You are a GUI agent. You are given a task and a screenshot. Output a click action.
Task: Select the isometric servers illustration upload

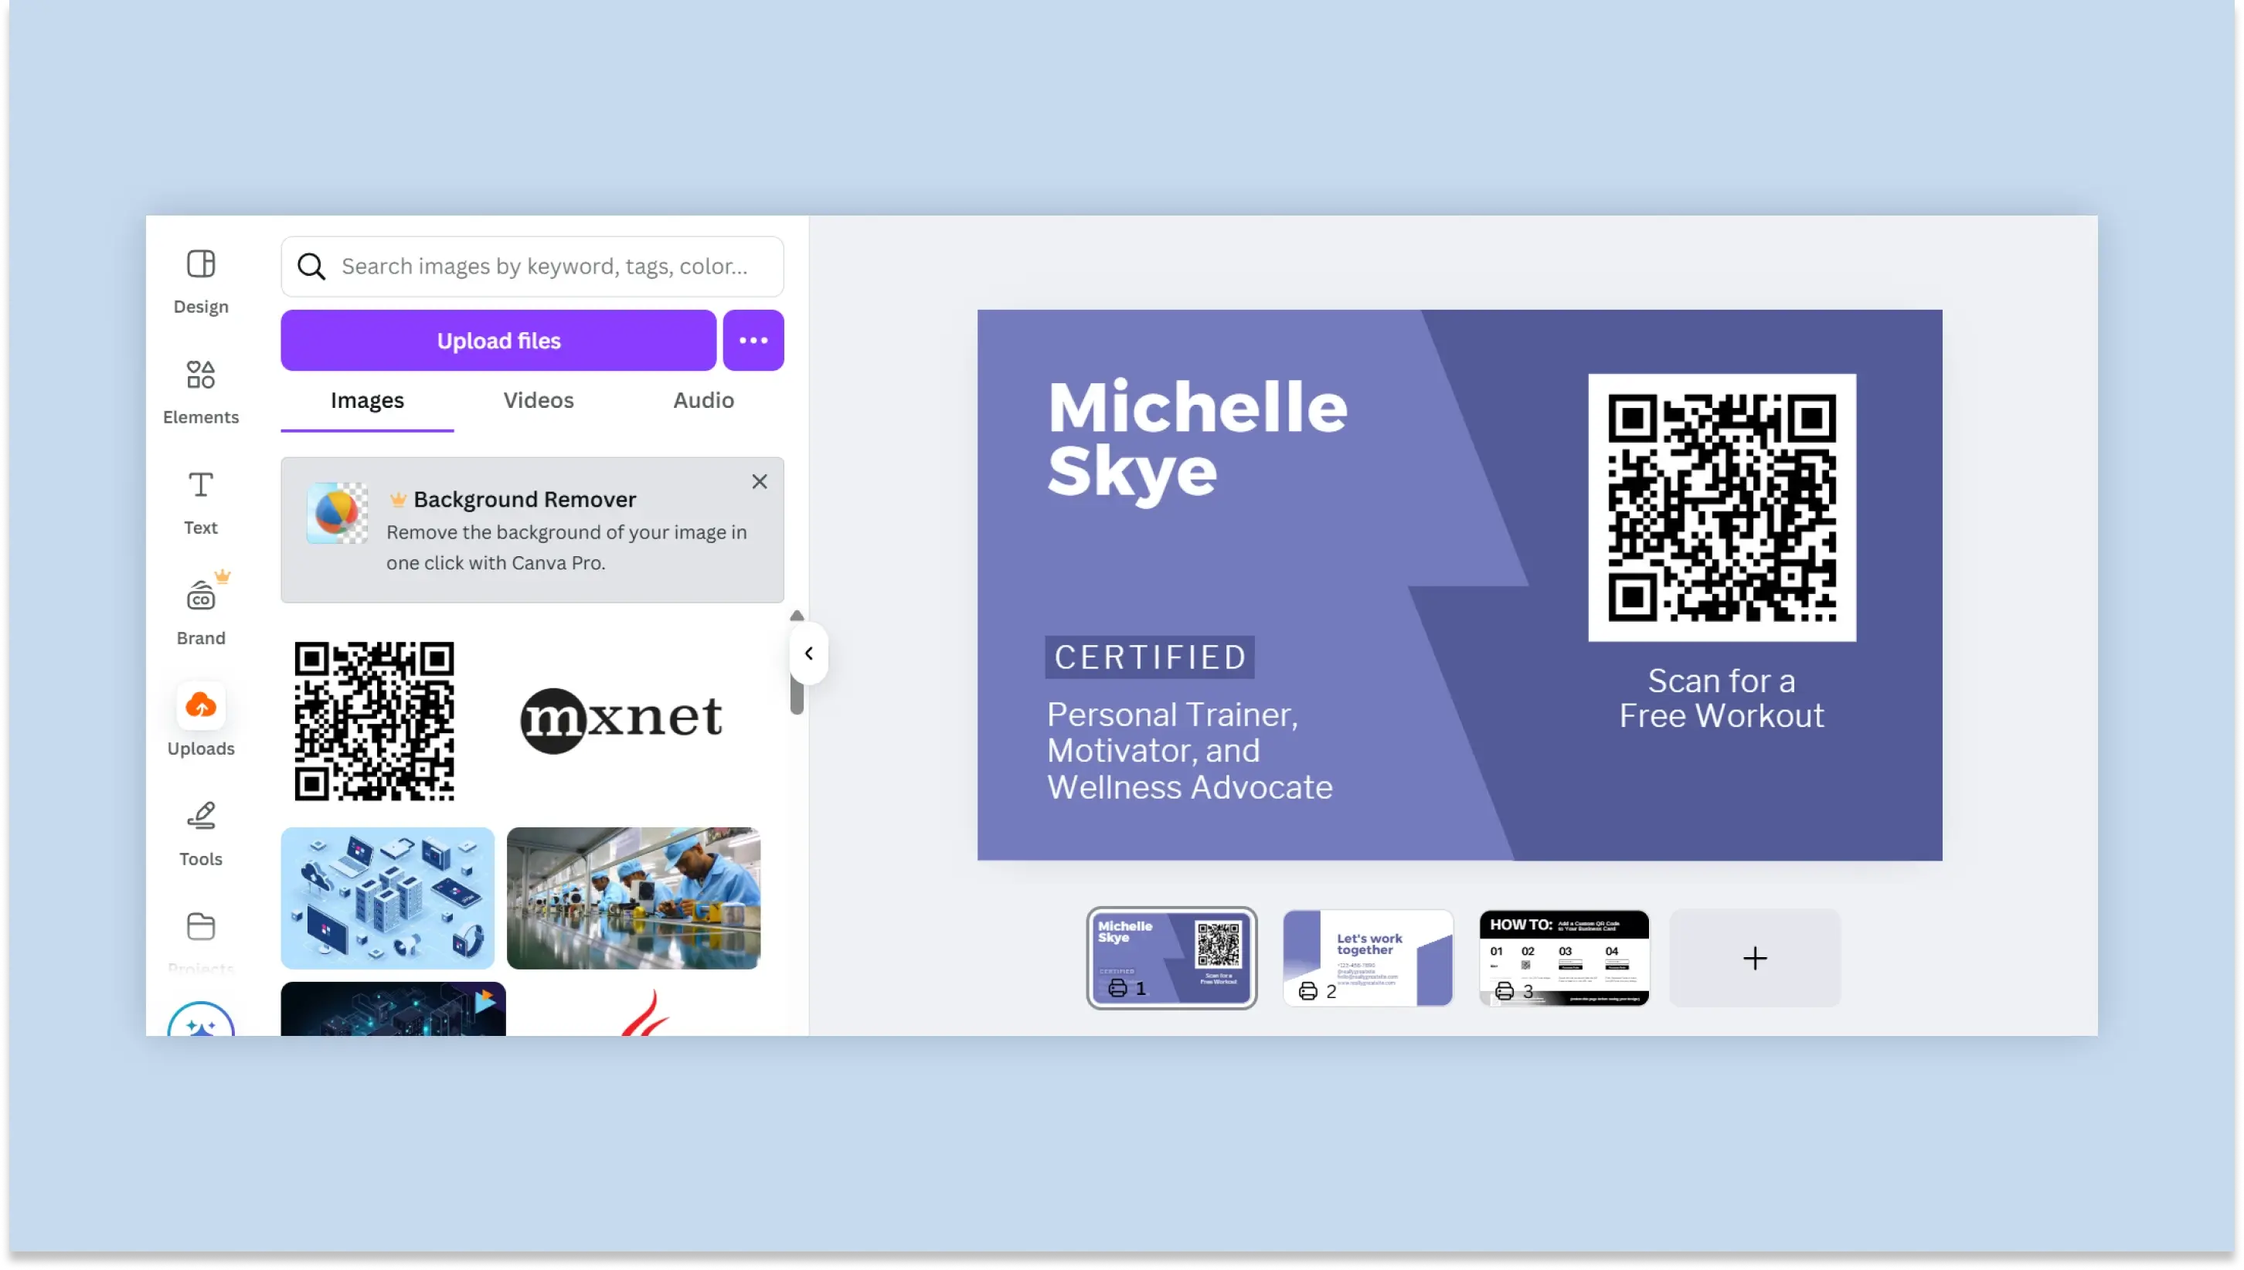coord(387,898)
